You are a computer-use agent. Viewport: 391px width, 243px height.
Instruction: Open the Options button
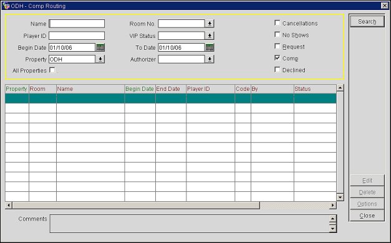tap(367, 204)
